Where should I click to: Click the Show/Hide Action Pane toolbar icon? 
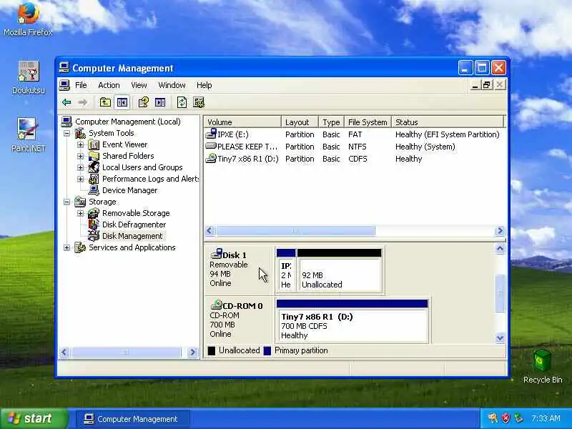[160, 102]
